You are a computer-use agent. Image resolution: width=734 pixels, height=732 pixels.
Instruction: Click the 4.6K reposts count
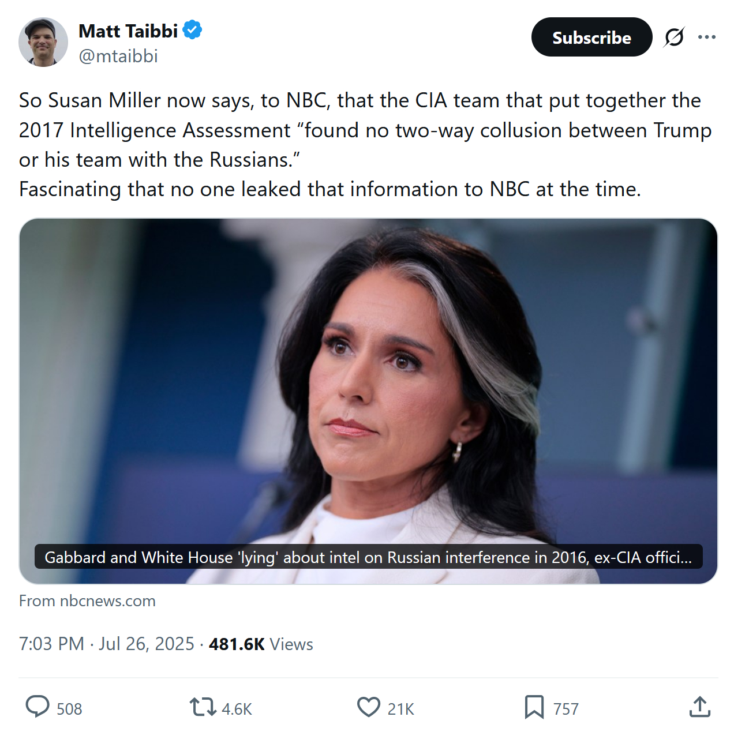pyautogui.click(x=237, y=709)
